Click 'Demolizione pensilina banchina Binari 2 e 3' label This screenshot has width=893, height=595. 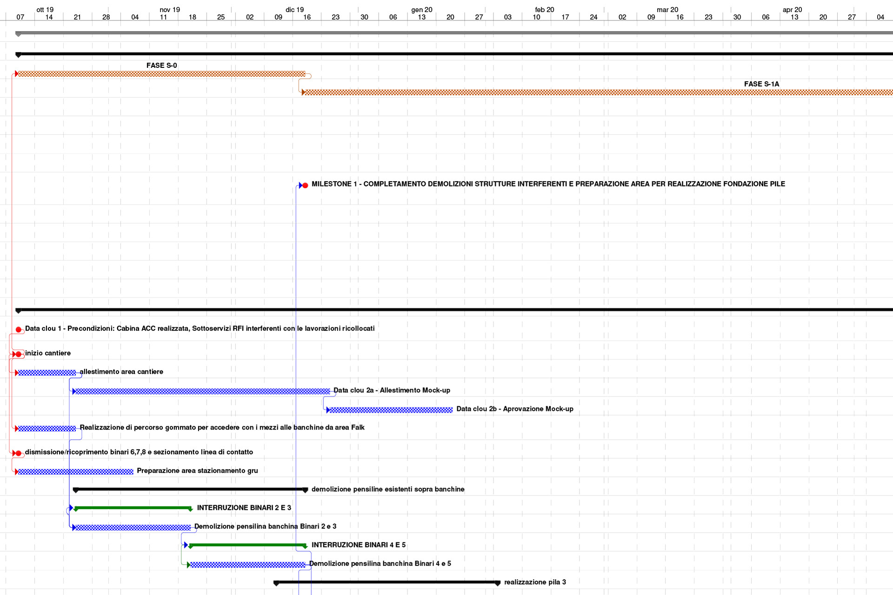[265, 527]
